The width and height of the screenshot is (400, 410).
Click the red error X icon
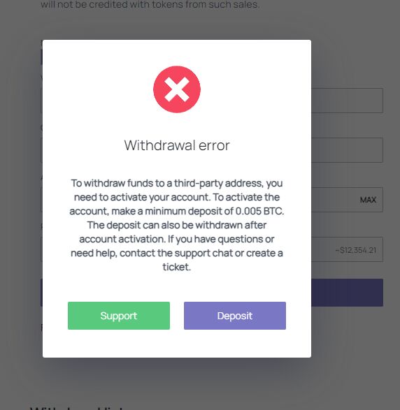click(x=177, y=89)
